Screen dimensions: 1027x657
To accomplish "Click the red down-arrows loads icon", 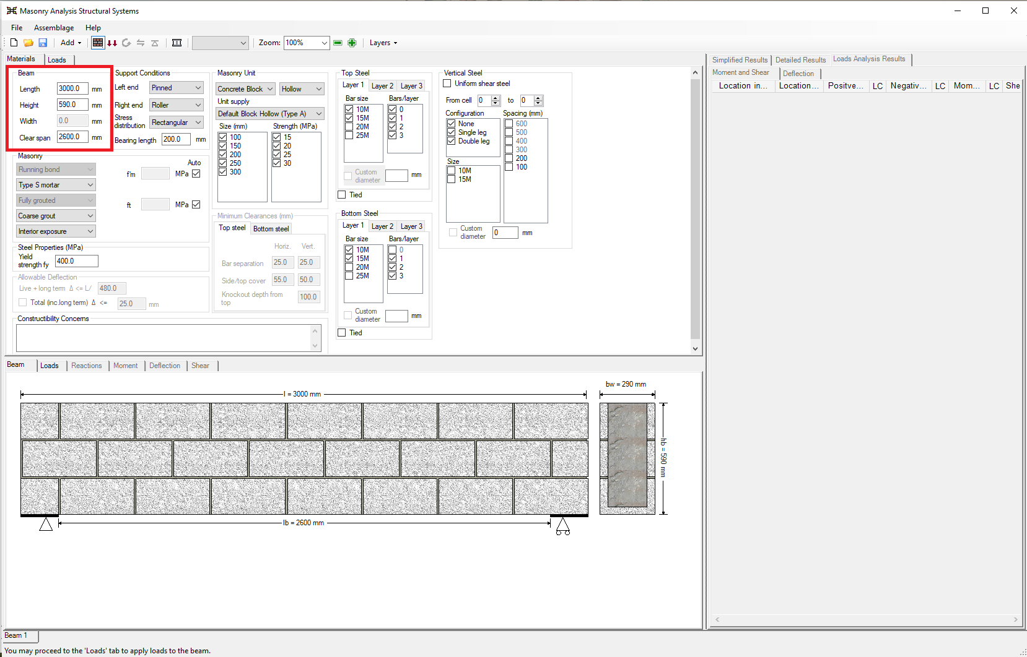I will coord(112,43).
